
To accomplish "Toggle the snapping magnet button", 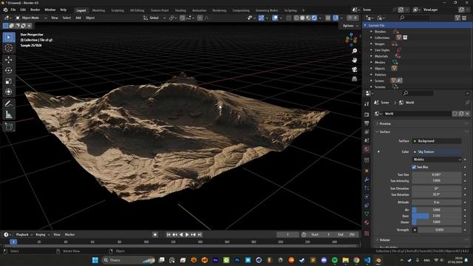I will (x=183, y=18).
